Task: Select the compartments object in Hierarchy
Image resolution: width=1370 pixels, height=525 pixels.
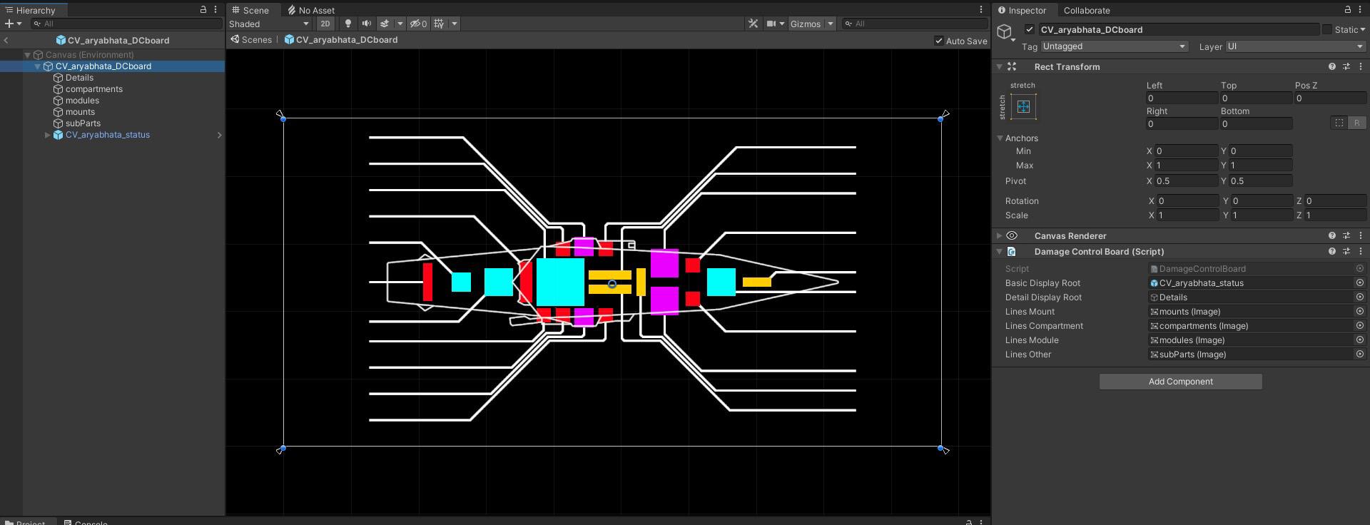Action: pyautogui.click(x=94, y=89)
